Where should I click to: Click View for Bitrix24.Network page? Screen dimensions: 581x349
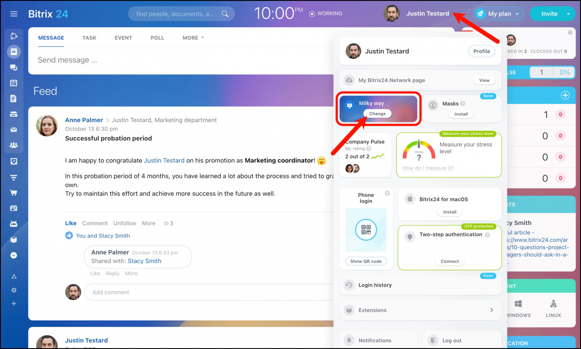pyautogui.click(x=484, y=80)
